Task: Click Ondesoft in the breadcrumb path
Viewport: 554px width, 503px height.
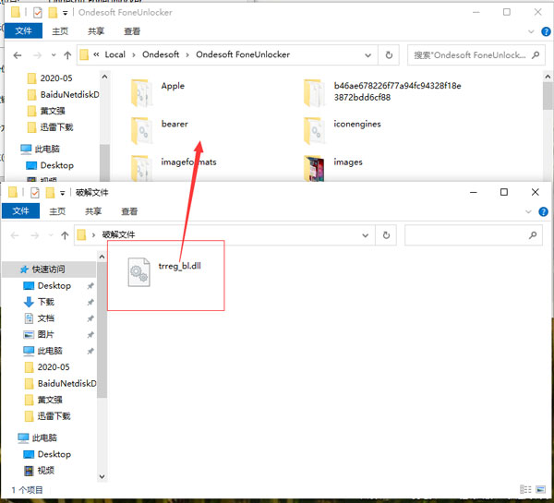Action: [x=161, y=54]
